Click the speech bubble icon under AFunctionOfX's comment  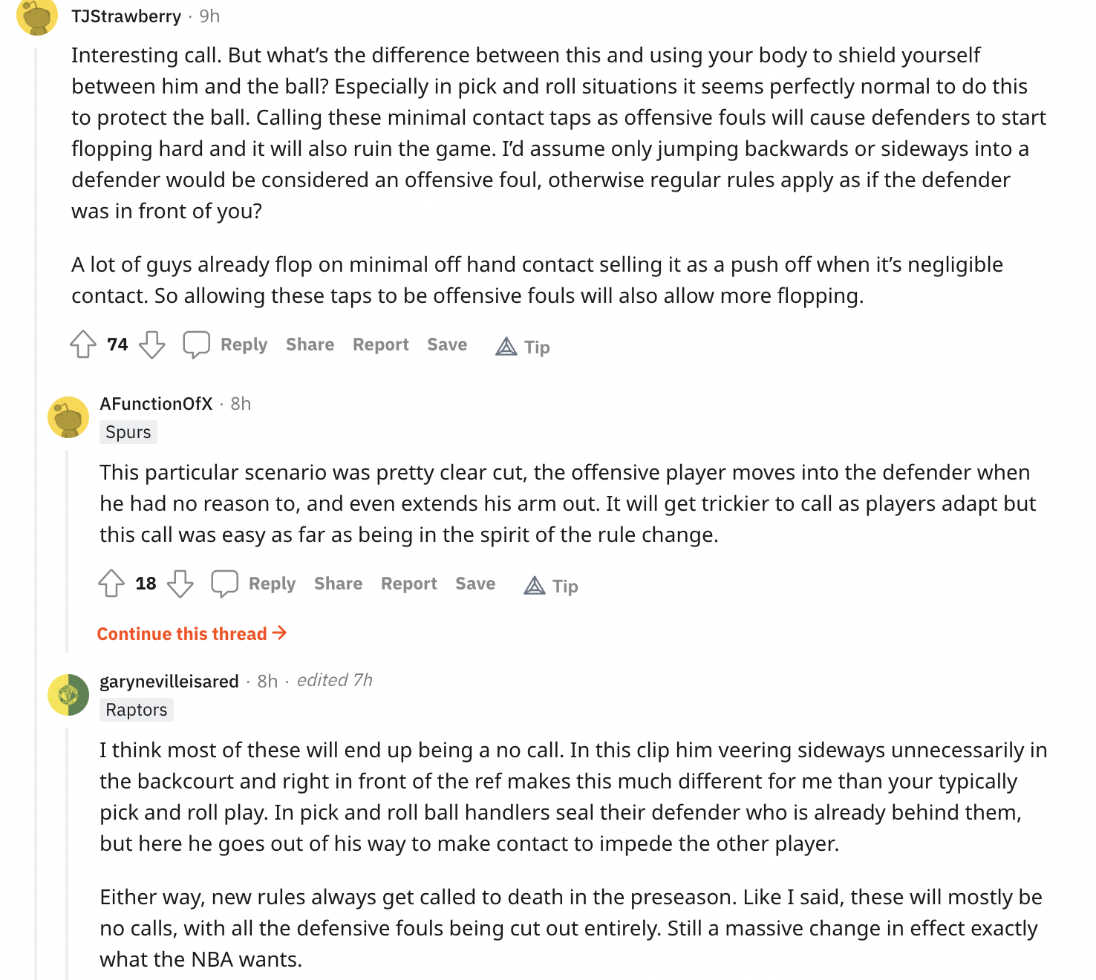[x=225, y=584]
